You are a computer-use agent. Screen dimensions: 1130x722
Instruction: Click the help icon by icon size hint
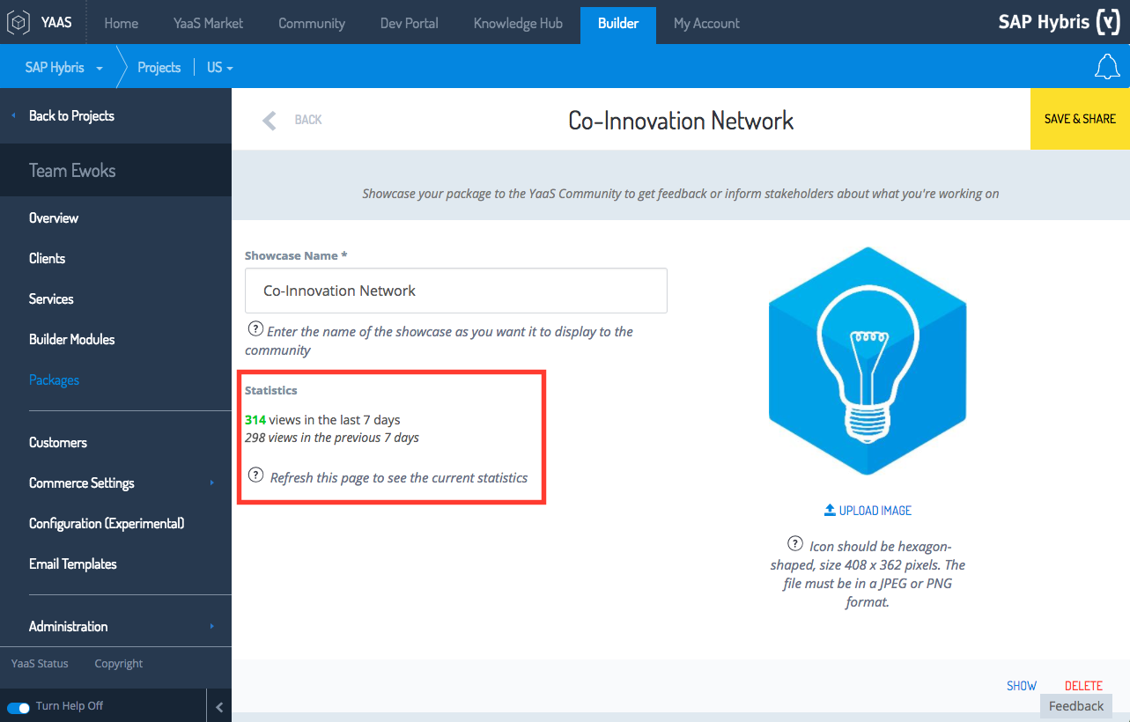[795, 543]
